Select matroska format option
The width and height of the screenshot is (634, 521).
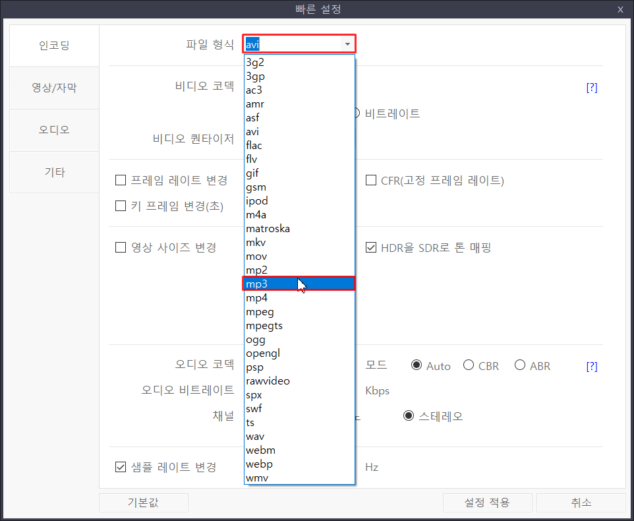299,229
